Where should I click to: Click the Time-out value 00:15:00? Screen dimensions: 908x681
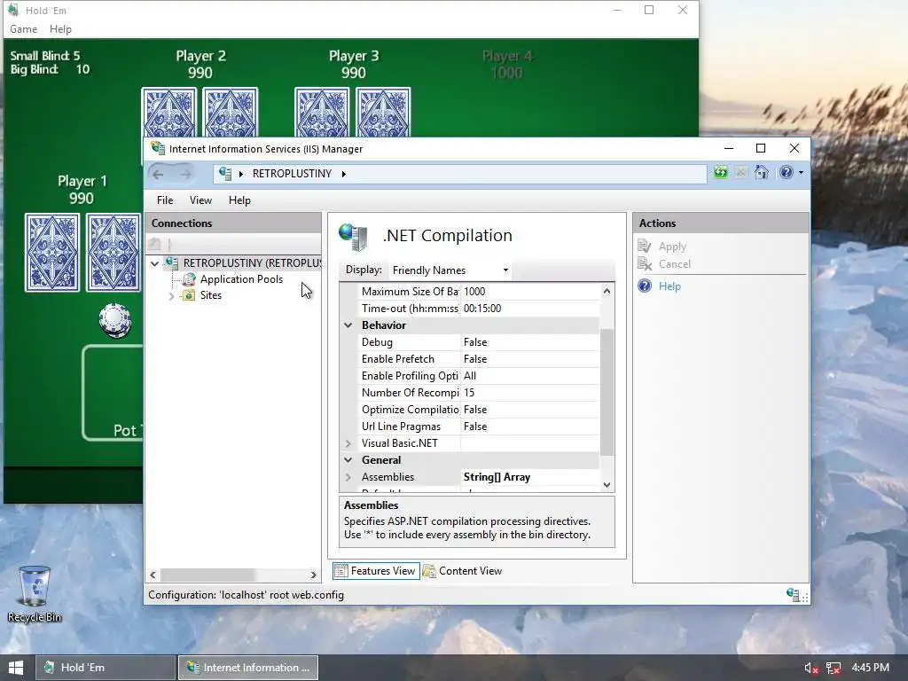tap(530, 309)
